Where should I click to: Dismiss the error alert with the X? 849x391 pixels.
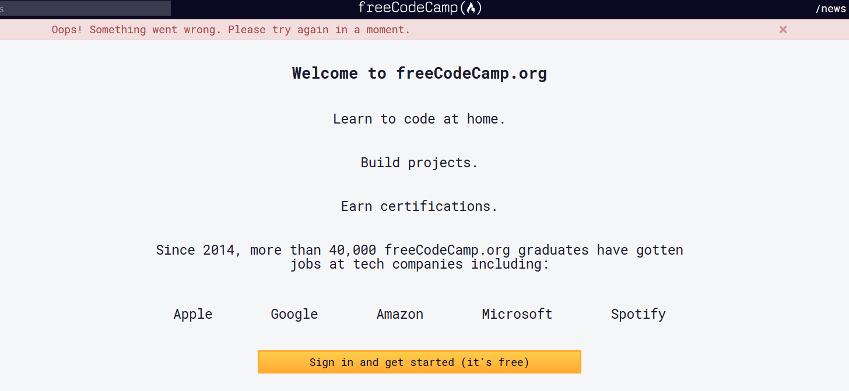tap(783, 30)
